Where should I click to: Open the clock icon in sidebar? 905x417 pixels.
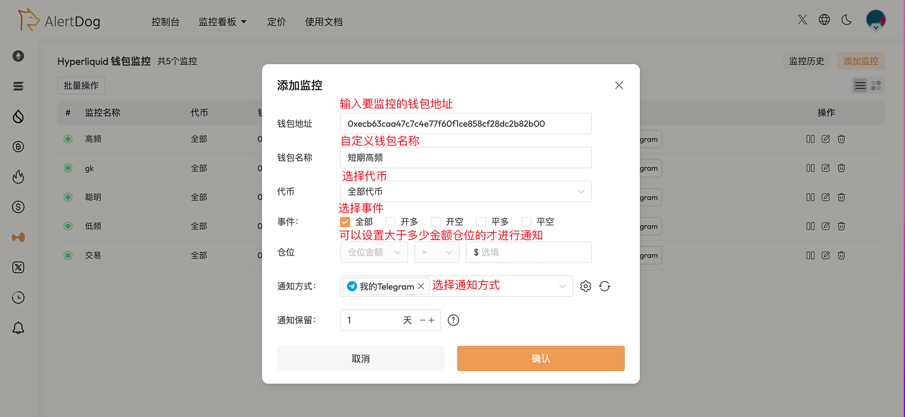click(18, 297)
